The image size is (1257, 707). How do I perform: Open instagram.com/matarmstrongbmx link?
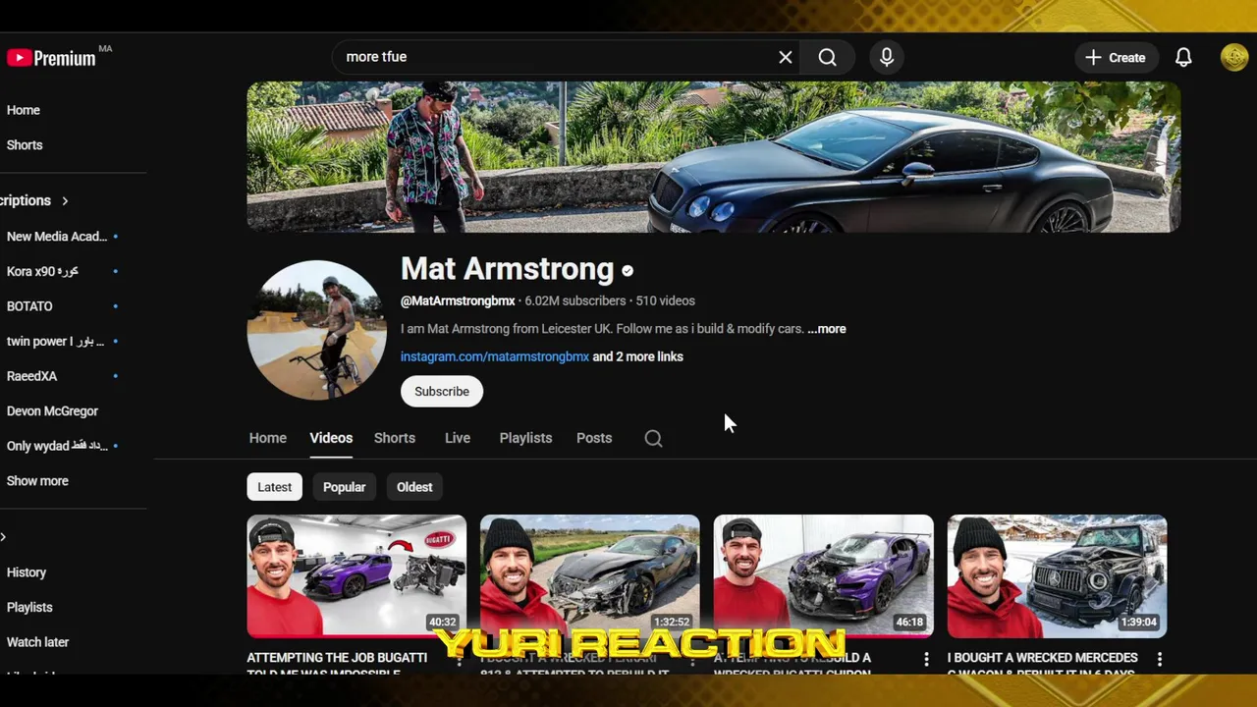pyautogui.click(x=495, y=356)
